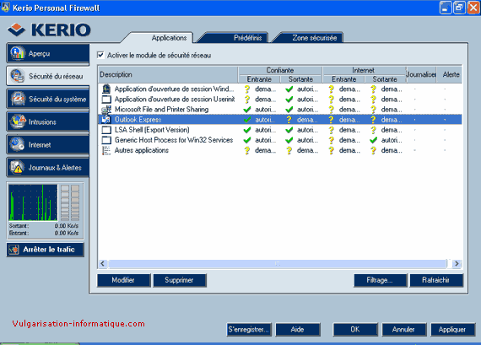Click the Alerte column header
Viewport: 481px width, 345px height.
tap(450, 74)
